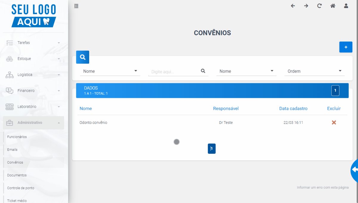Expand the Logística menu arrow
Image resolution: width=358 pixels, height=203 pixels.
coord(59,75)
